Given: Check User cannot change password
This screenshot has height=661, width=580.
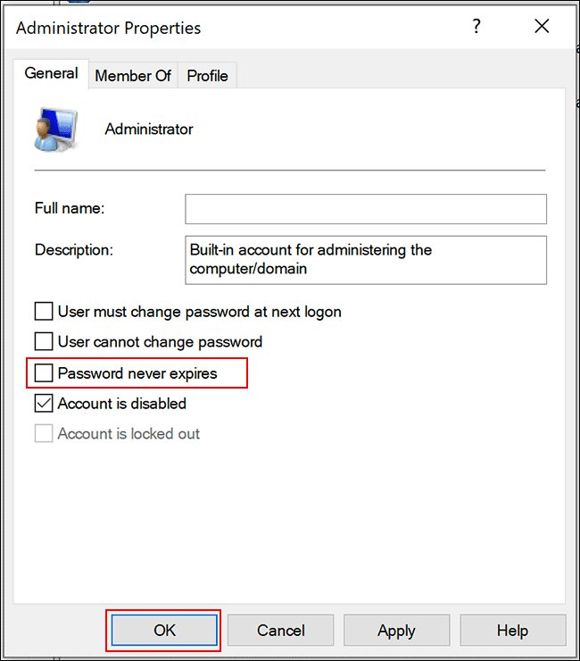Looking at the screenshot, I should pyautogui.click(x=44, y=341).
